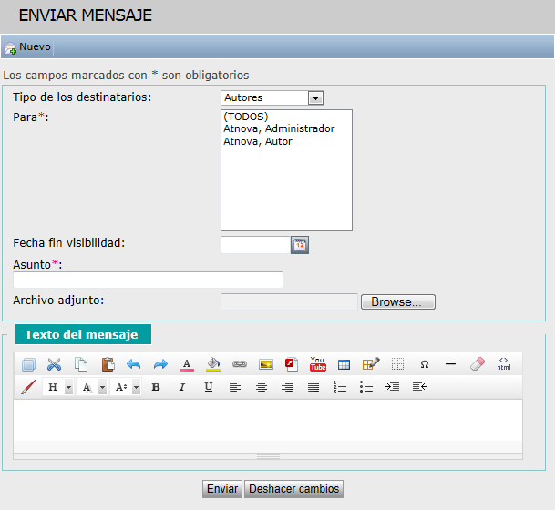Image resolution: width=555 pixels, height=510 pixels.
Task: Click the copy icon
Action: coord(81,364)
